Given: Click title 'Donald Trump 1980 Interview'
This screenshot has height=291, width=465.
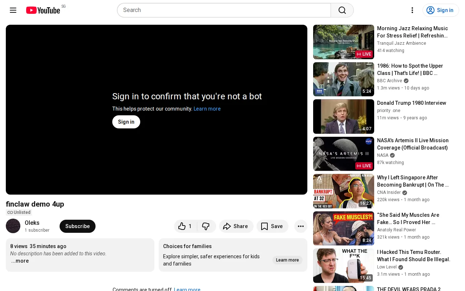Looking at the screenshot, I should tap(412, 103).
